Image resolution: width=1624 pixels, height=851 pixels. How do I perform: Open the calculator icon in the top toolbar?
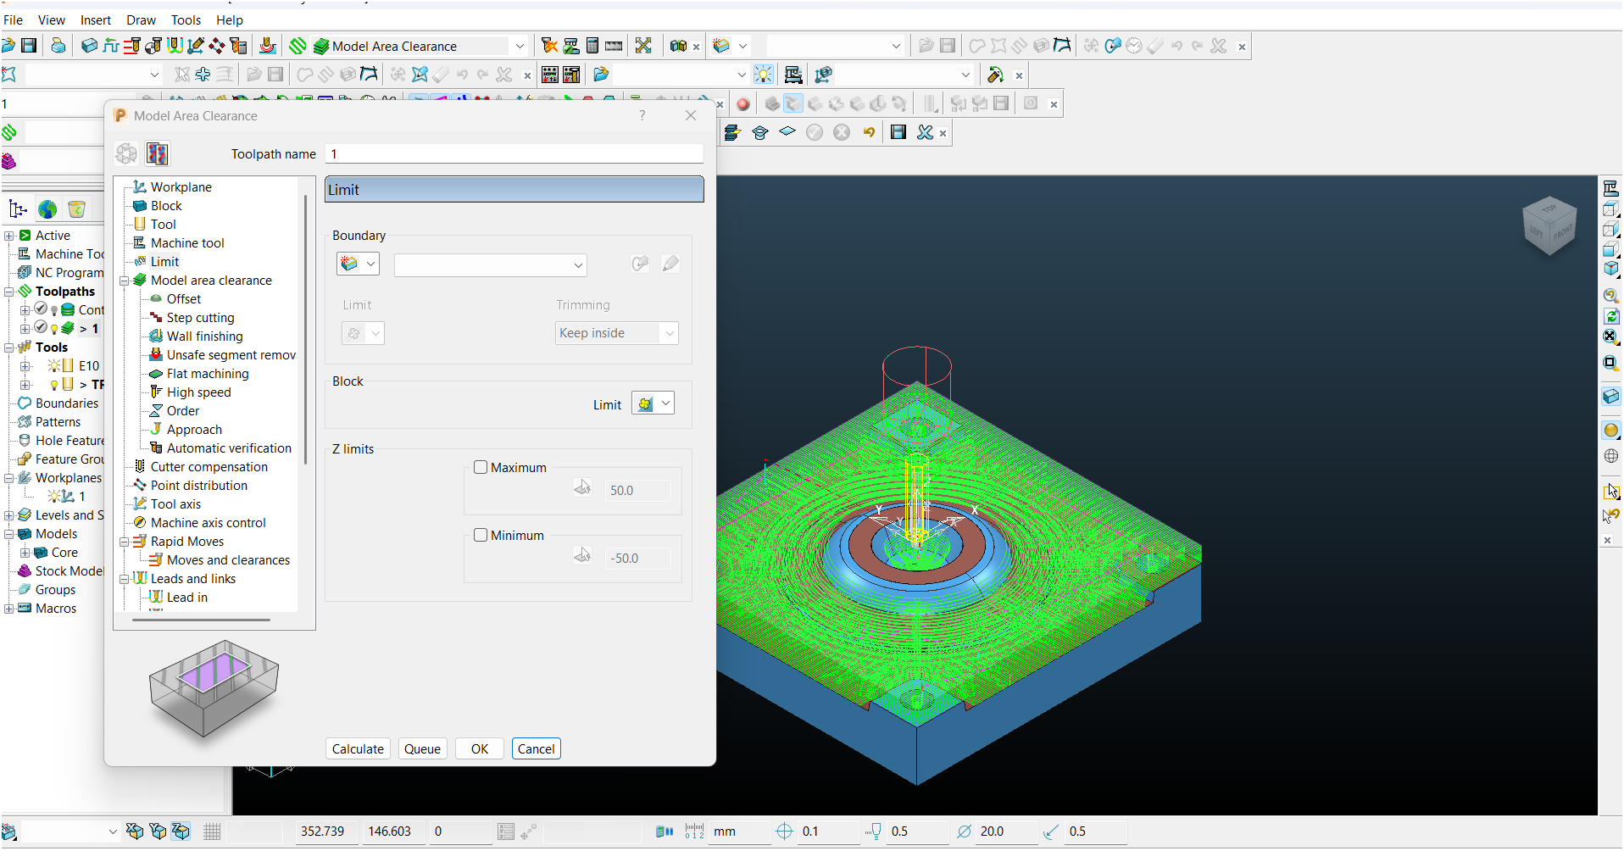pyautogui.click(x=592, y=46)
